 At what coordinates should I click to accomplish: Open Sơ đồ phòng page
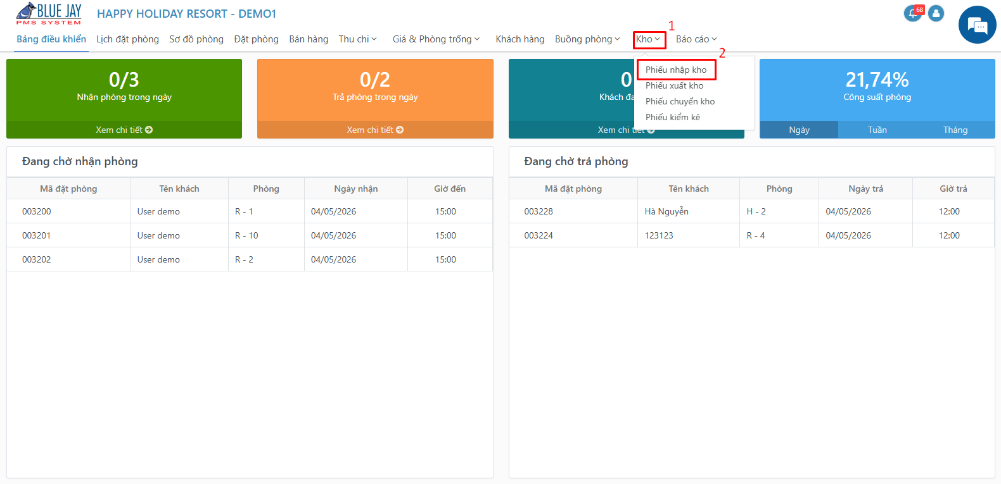pyautogui.click(x=196, y=39)
